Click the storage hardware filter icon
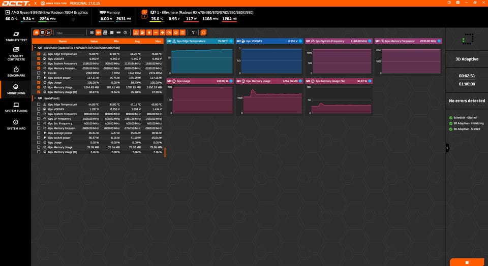This screenshot has width=488, height=266. click(x=112, y=32)
